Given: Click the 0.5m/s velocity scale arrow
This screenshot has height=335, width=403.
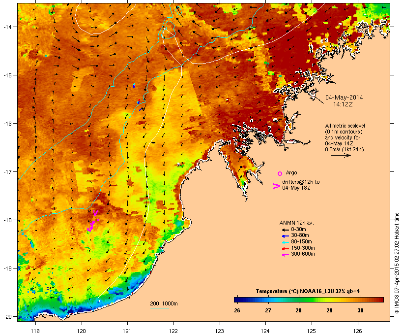Looking at the screenshot, I should point(341,155).
